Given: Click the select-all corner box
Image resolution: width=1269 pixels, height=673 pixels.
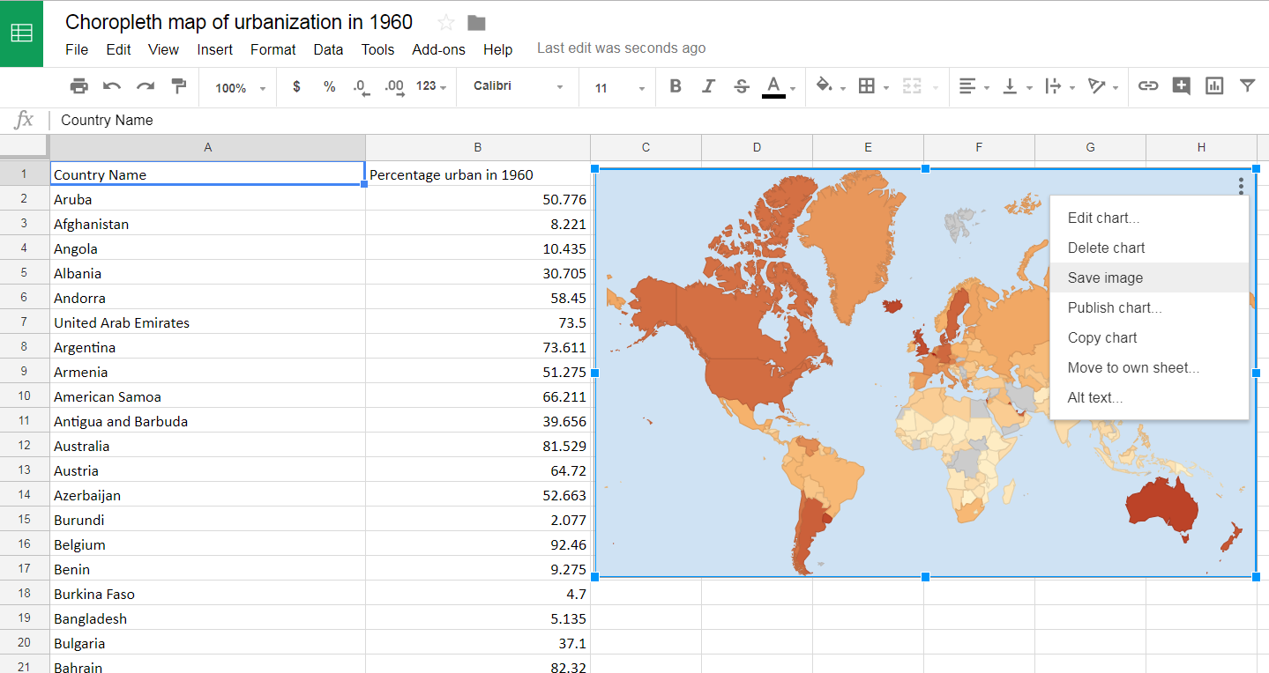Looking at the screenshot, I should 24,147.
